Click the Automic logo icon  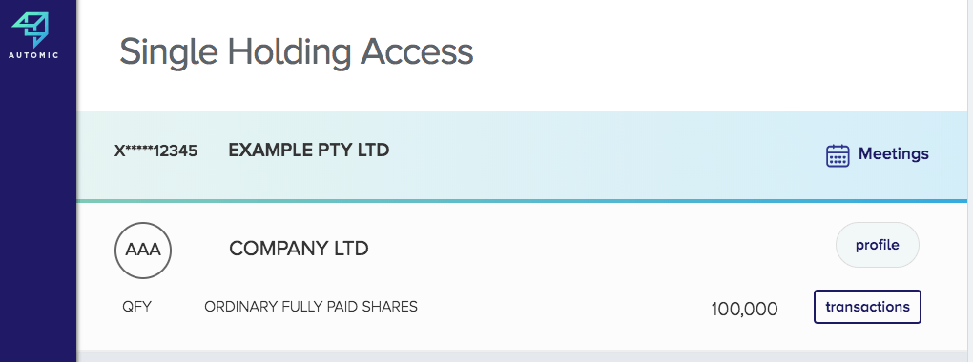click(31, 30)
